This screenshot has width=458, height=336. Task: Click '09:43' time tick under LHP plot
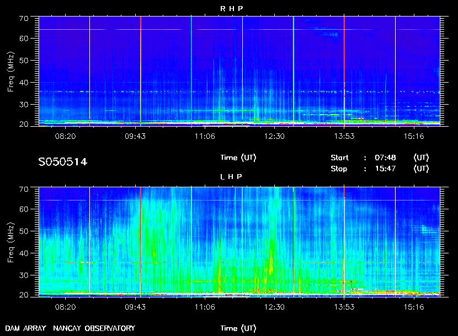(135, 307)
